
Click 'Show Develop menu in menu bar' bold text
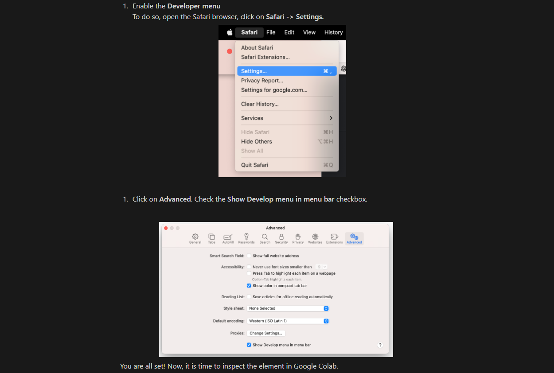click(281, 199)
